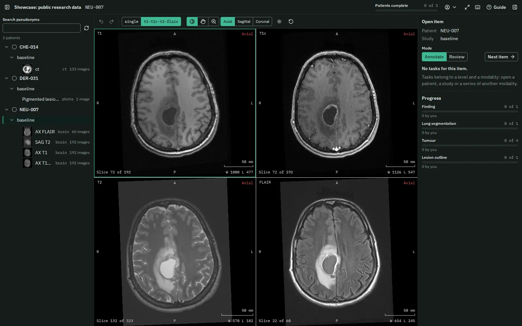Switch to Coronal plane
This screenshot has height=326, width=522.
262,22
